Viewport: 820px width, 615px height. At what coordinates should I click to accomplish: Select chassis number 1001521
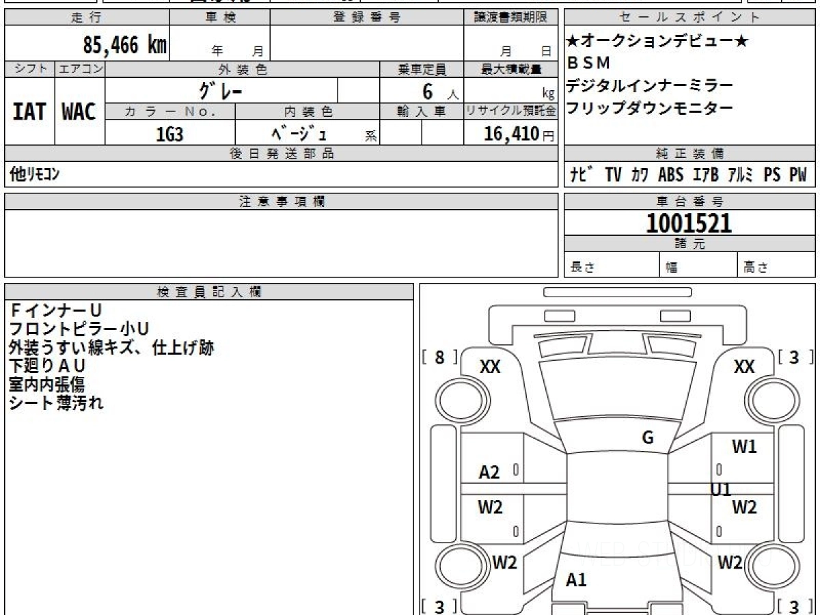[x=689, y=223]
